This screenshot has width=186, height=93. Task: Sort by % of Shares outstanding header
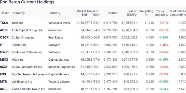point(178,13)
